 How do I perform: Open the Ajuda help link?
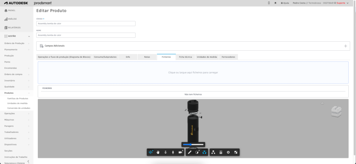[x=285, y=3]
